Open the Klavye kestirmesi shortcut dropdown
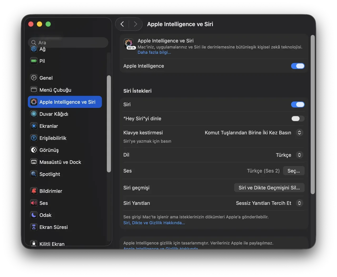Image resolution: width=337 pixels, height=277 pixels. [x=299, y=132]
